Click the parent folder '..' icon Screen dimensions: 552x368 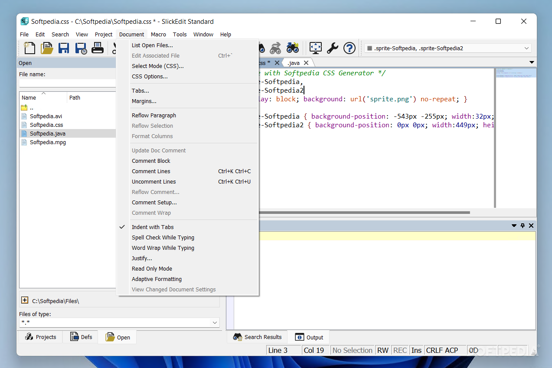(x=24, y=107)
